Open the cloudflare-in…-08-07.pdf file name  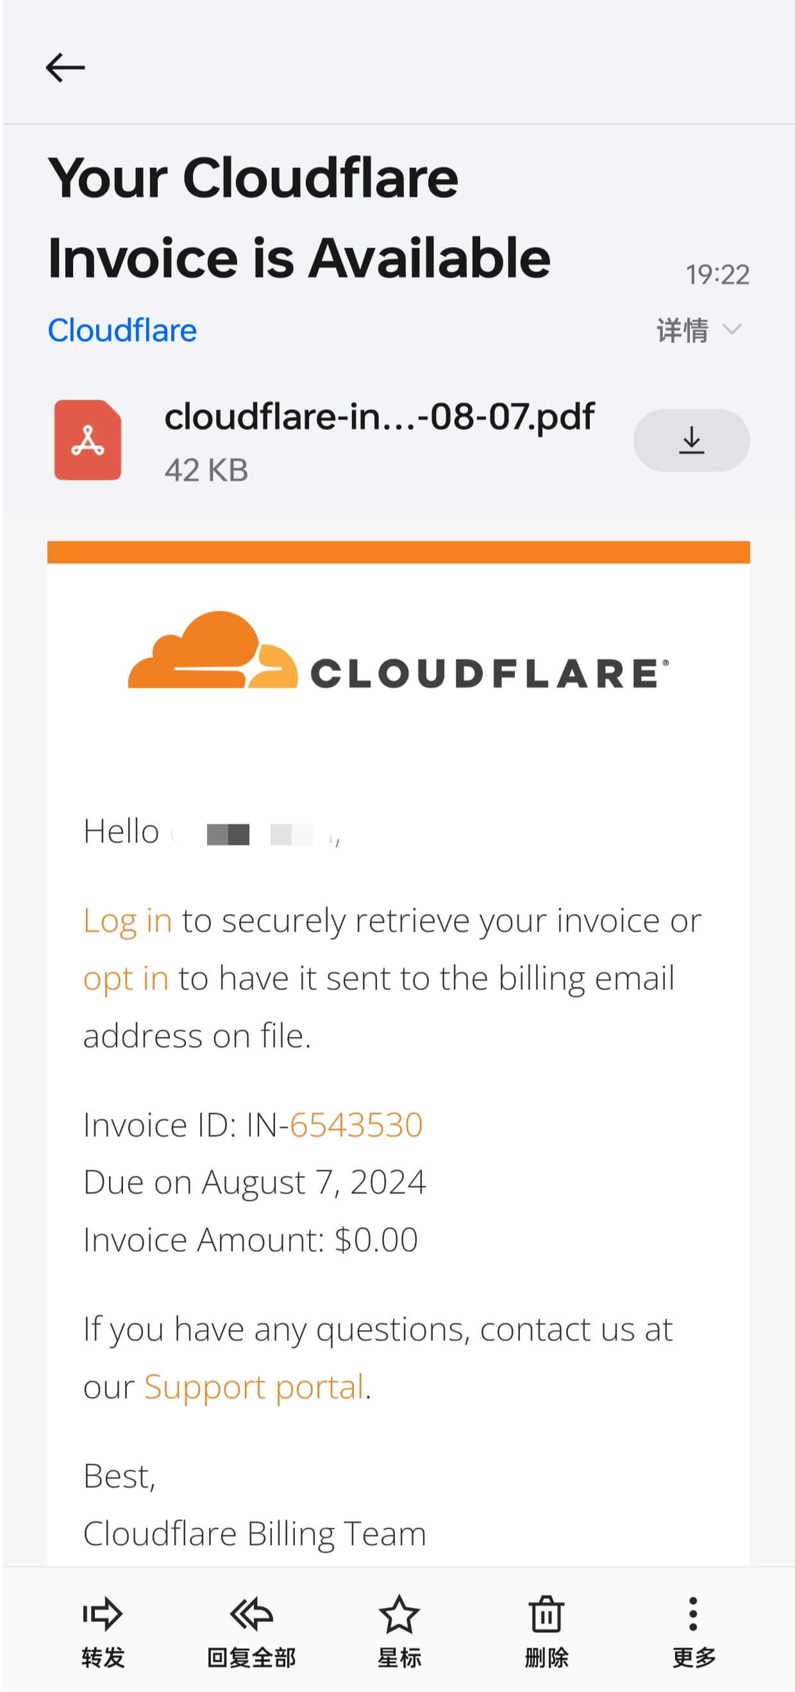click(379, 416)
